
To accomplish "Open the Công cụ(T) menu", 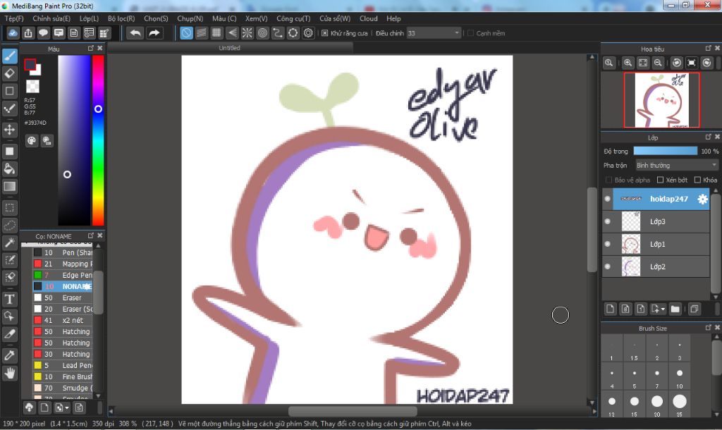I will click(x=293, y=18).
